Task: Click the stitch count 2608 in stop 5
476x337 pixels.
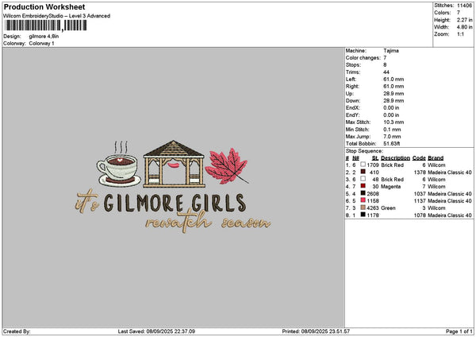Action: 373,194
